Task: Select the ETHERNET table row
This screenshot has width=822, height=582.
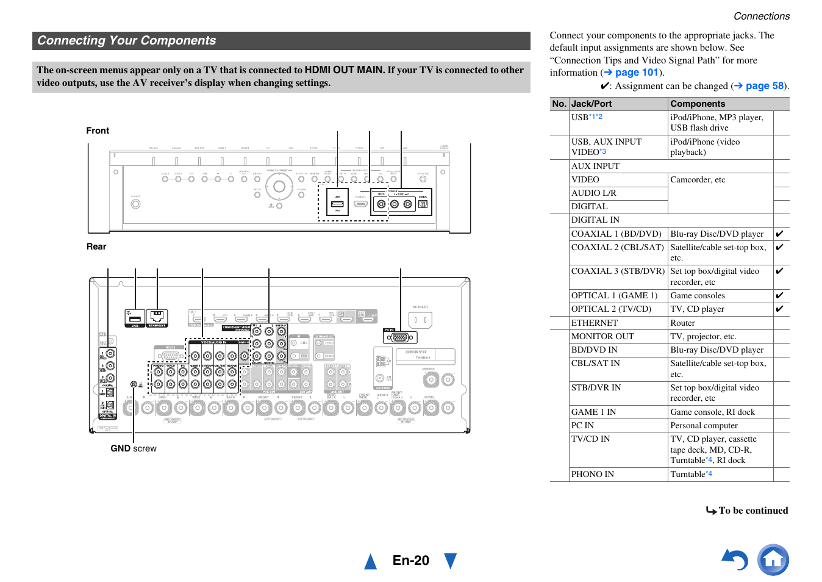Action: [670, 323]
